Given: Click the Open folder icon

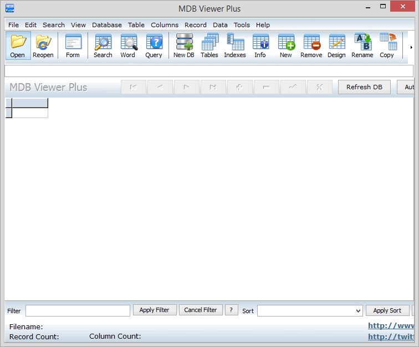Looking at the screenshot, I should (x=18, y=43).
